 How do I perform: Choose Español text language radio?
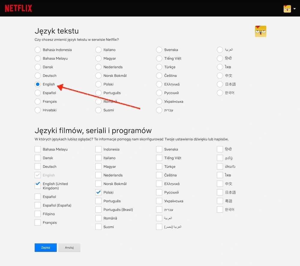click(x=38, y=93)
